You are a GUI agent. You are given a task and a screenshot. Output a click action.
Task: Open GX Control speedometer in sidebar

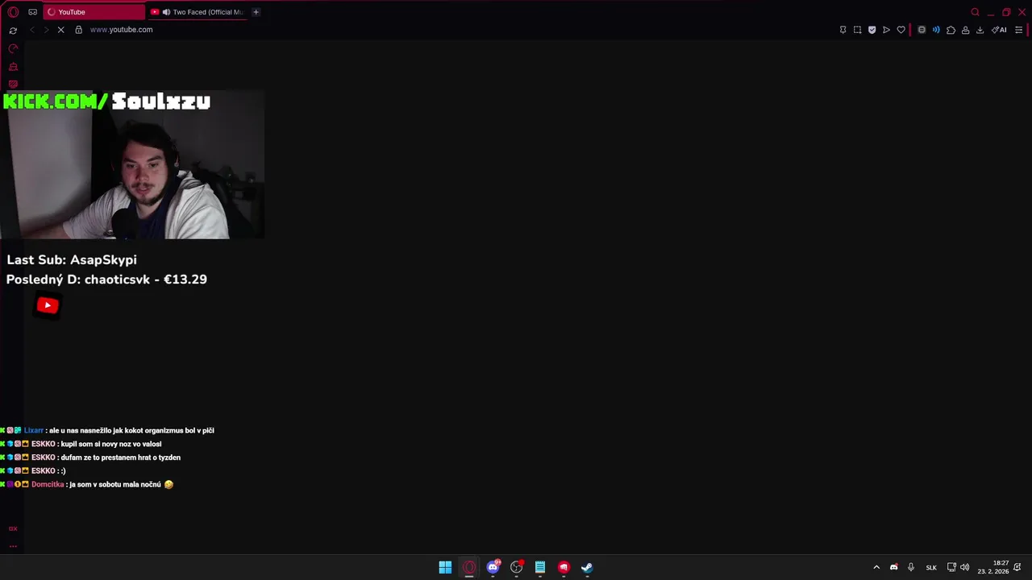(13, 49)
